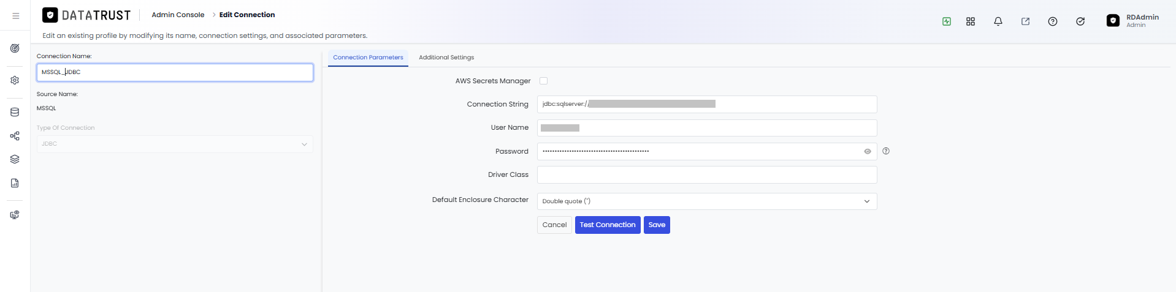1176x292 pixels.
Task: Focus the Password field
Action: (x=707, y=151)
